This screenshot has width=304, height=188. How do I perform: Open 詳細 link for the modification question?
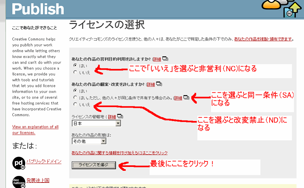pyautogui.click(x=151, y=85)
